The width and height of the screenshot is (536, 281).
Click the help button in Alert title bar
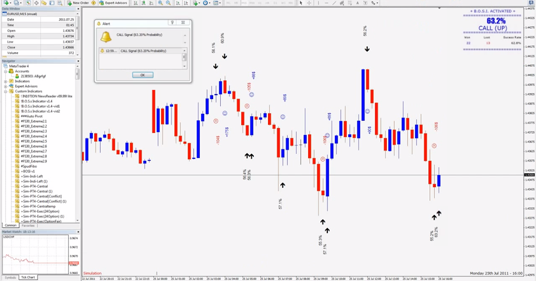pos(172,22)
